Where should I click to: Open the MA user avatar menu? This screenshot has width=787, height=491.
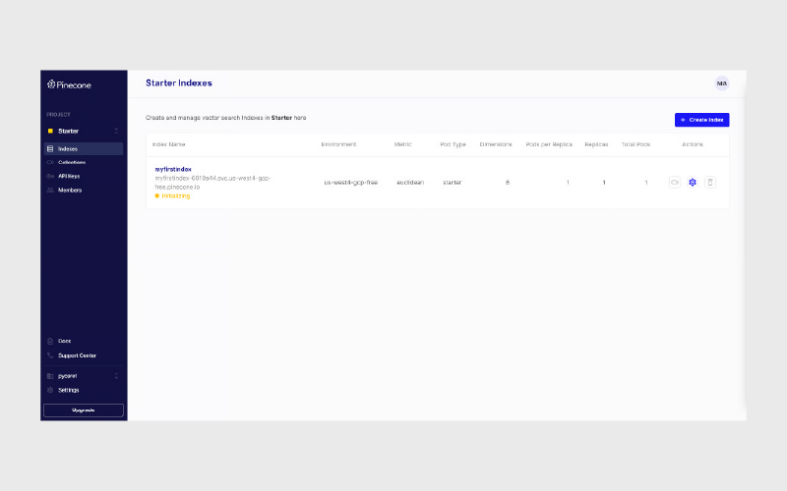click(722, 83)
